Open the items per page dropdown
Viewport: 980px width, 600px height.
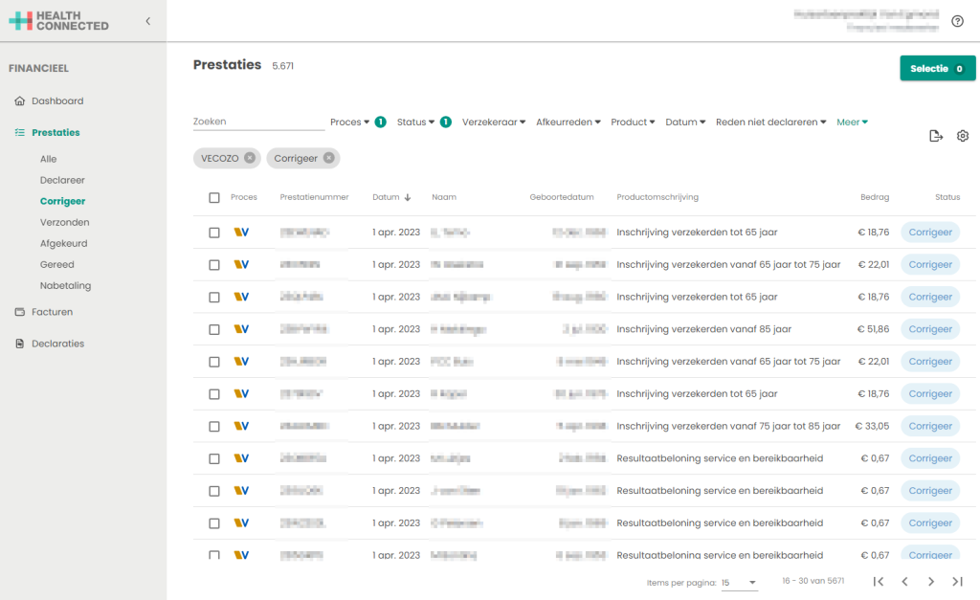point(740,583)
